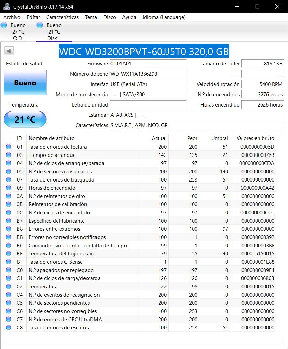The image size is (288, 349).
Task: Click status orb for attribute 05 sectores reasignados
Action: (x=9, y=171)
